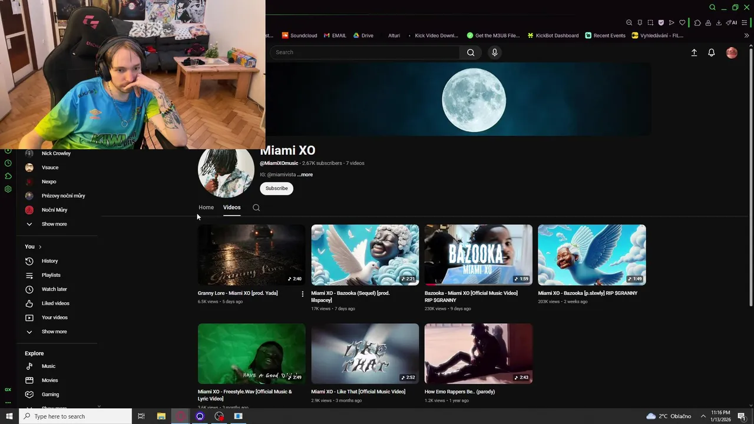The image size is (754, 424).
Task: Open Movies under Explore
Action: [49, 380]
